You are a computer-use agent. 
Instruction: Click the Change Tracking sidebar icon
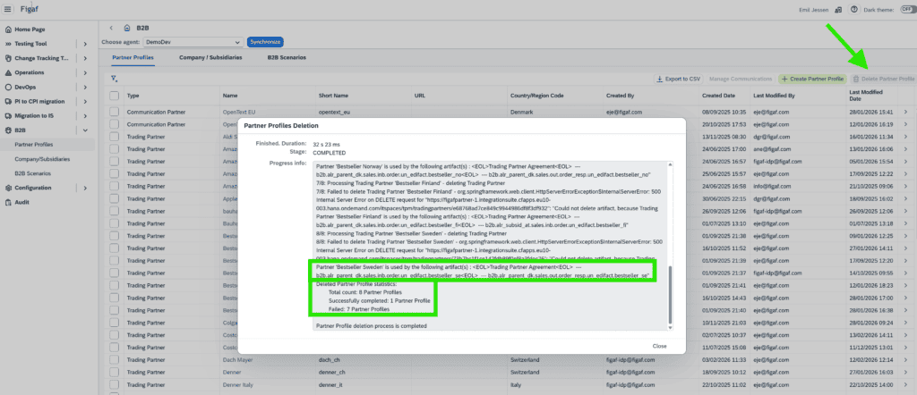[8, 58]
